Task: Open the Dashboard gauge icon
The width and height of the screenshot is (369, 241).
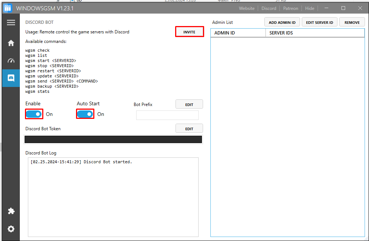Action: pos(11,61)
